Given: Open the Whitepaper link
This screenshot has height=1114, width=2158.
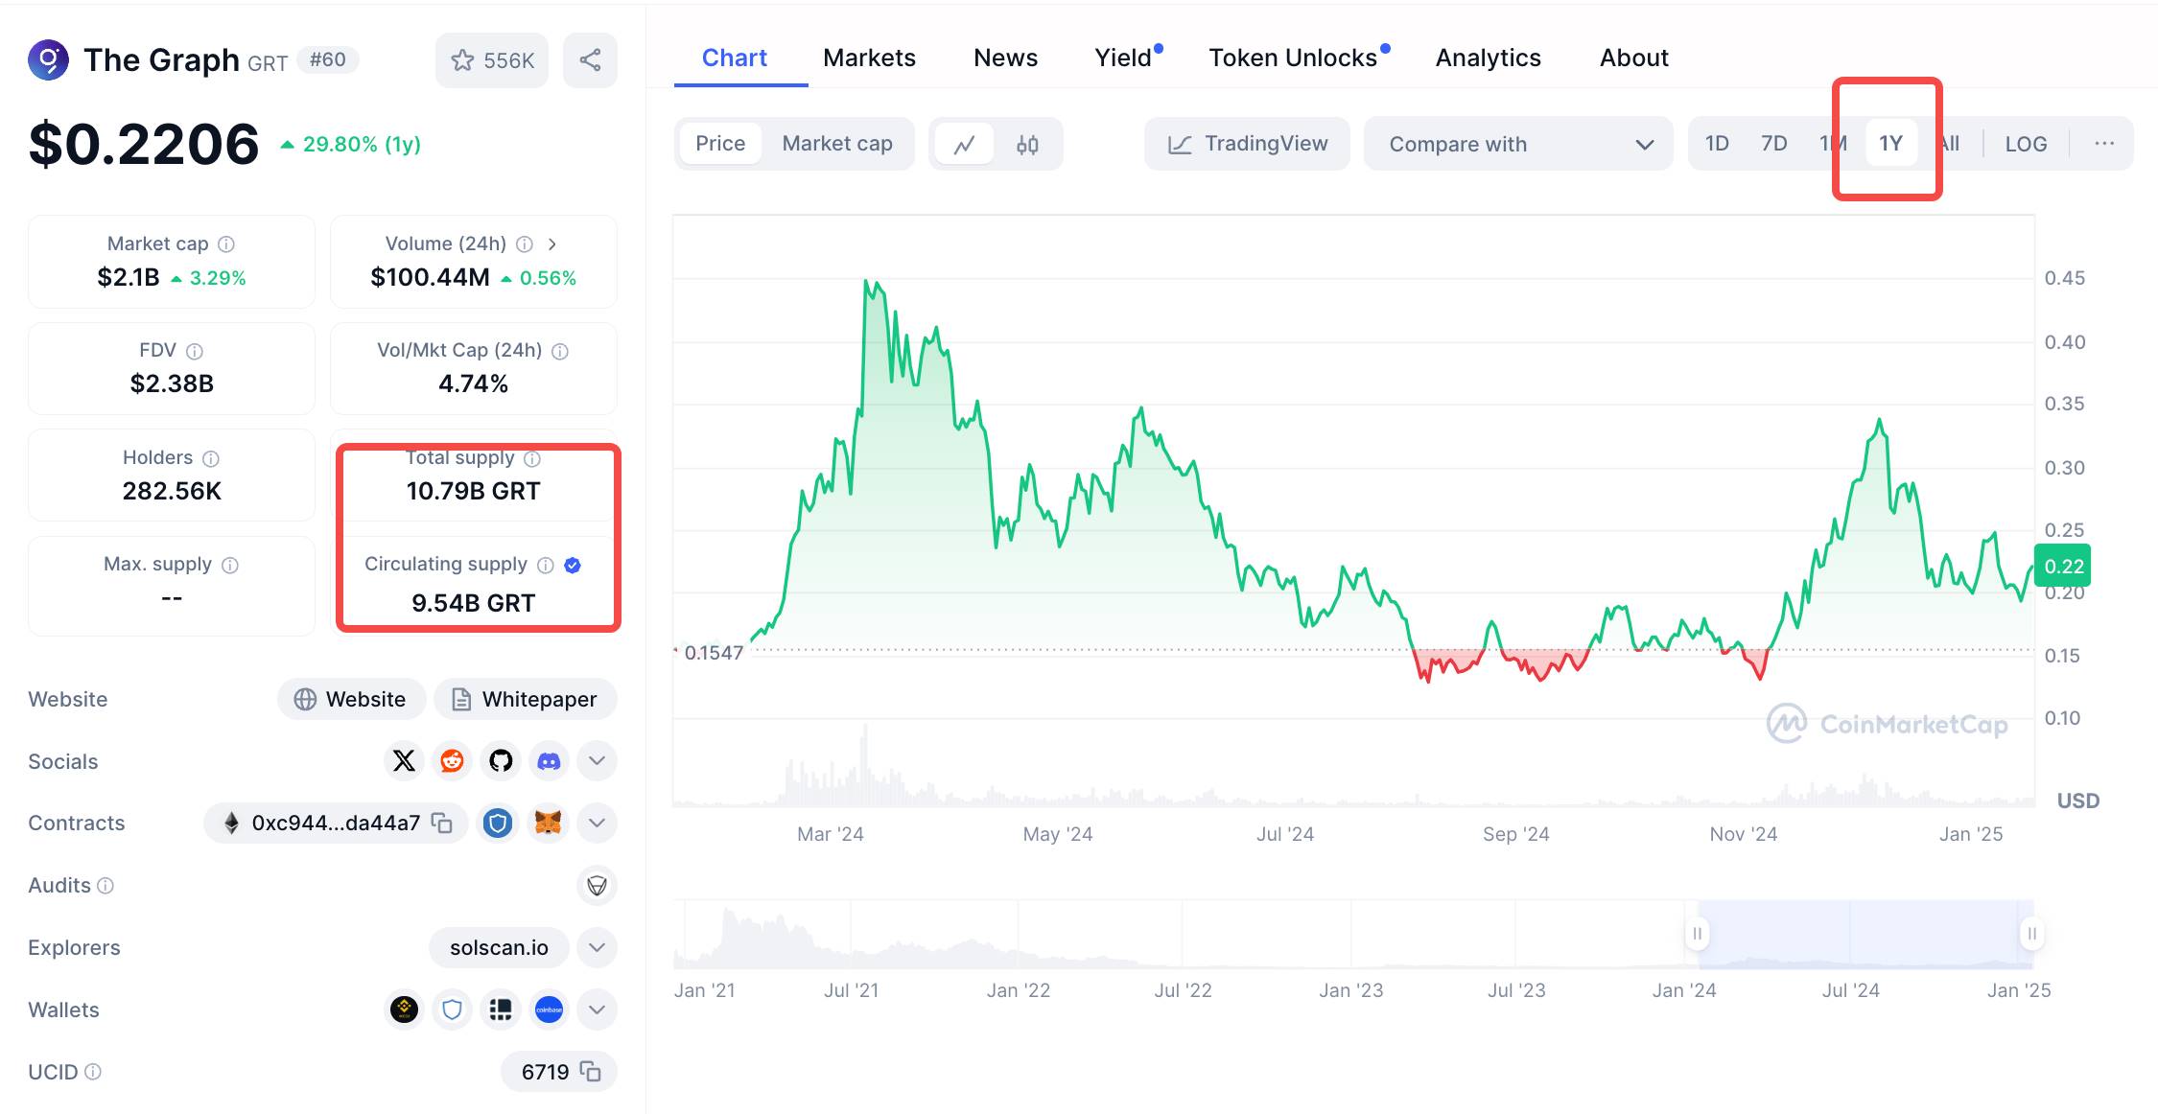Looking at the screenshot, I should pyautogui.click(x=525, y=699).
